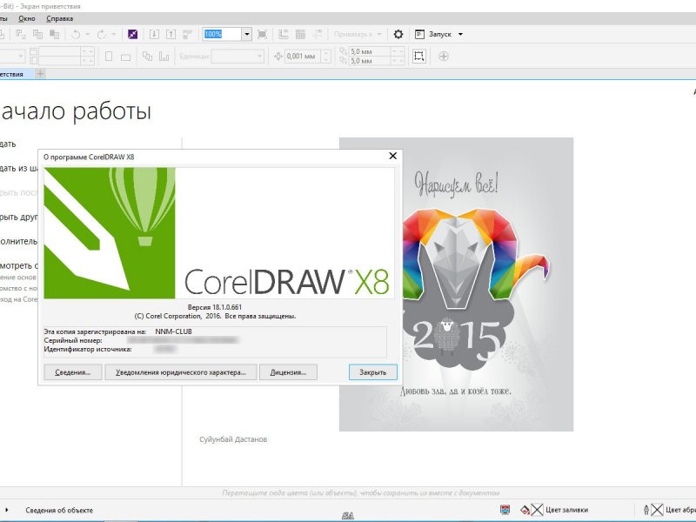The height and width of the screenshot is (522, 696).
Task: Click the Сведения... button
Action: pyautogui.click(x=73, y=372)
